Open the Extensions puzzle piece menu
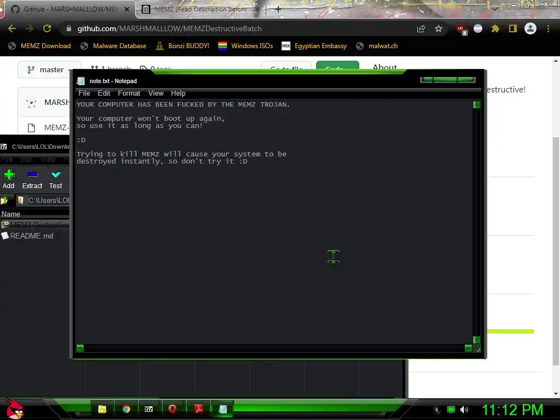The width and height of the screenshot is (560, 420). click(495, 28)
